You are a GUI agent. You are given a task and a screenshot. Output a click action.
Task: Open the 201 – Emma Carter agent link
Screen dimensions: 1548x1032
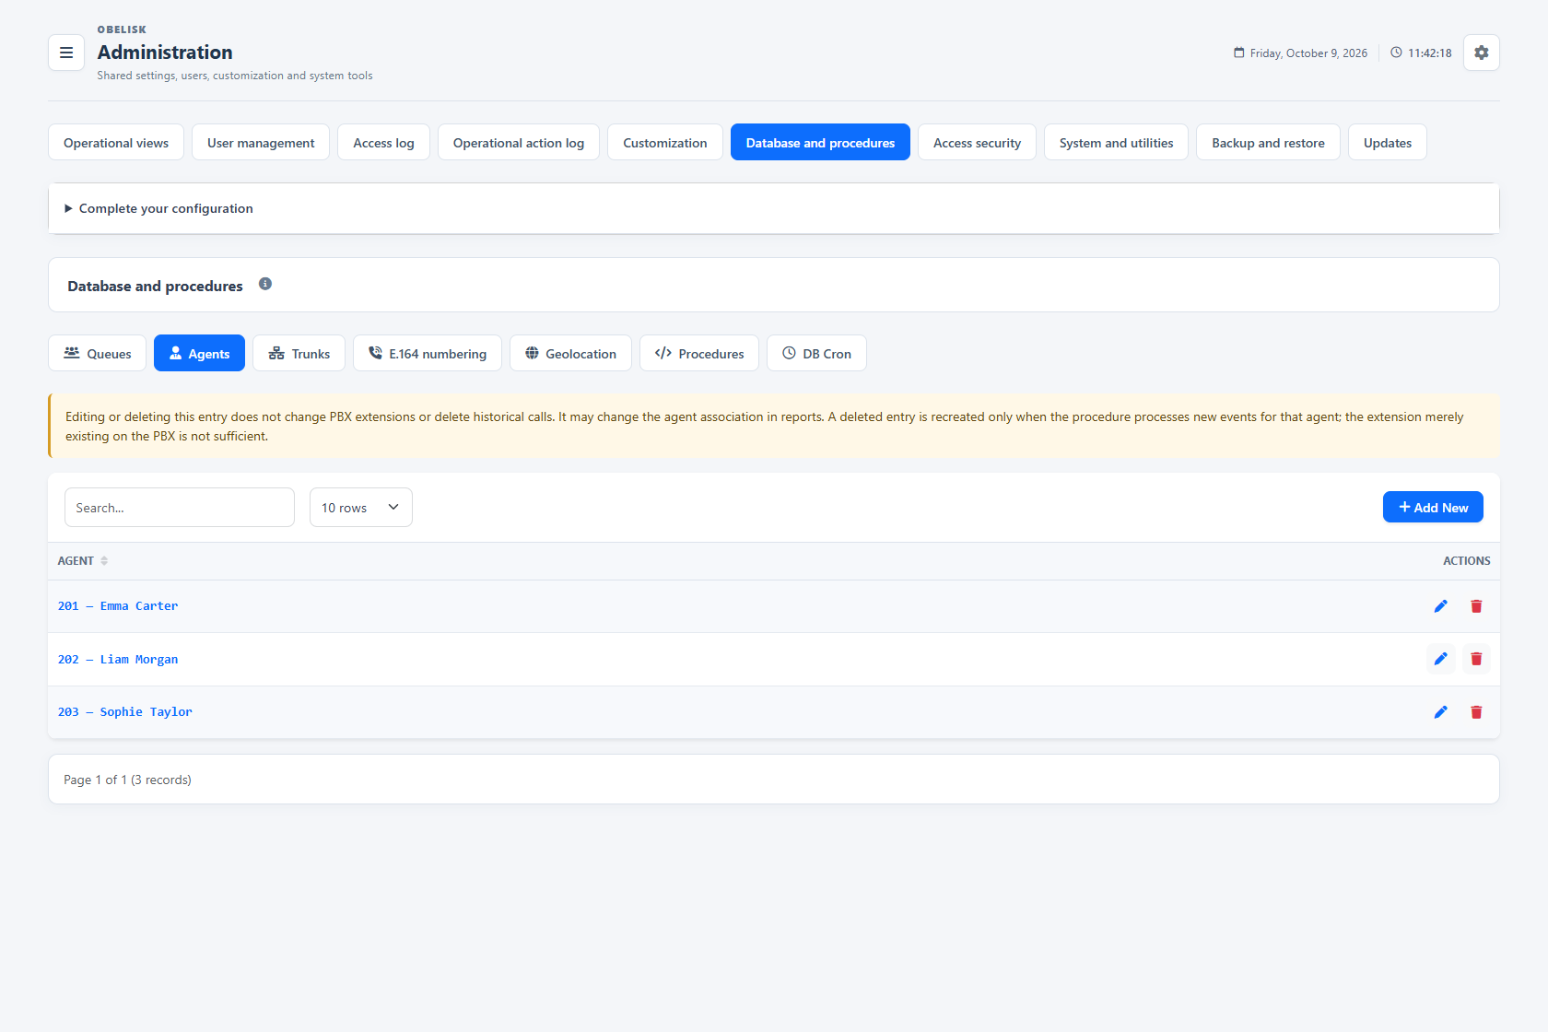[118, 606]
